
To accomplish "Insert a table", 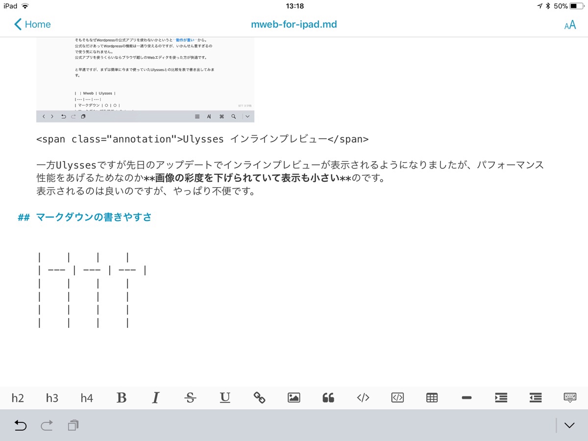I will [432, 398].
